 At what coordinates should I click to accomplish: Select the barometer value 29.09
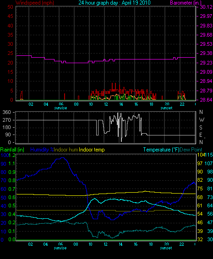(206, 72)
